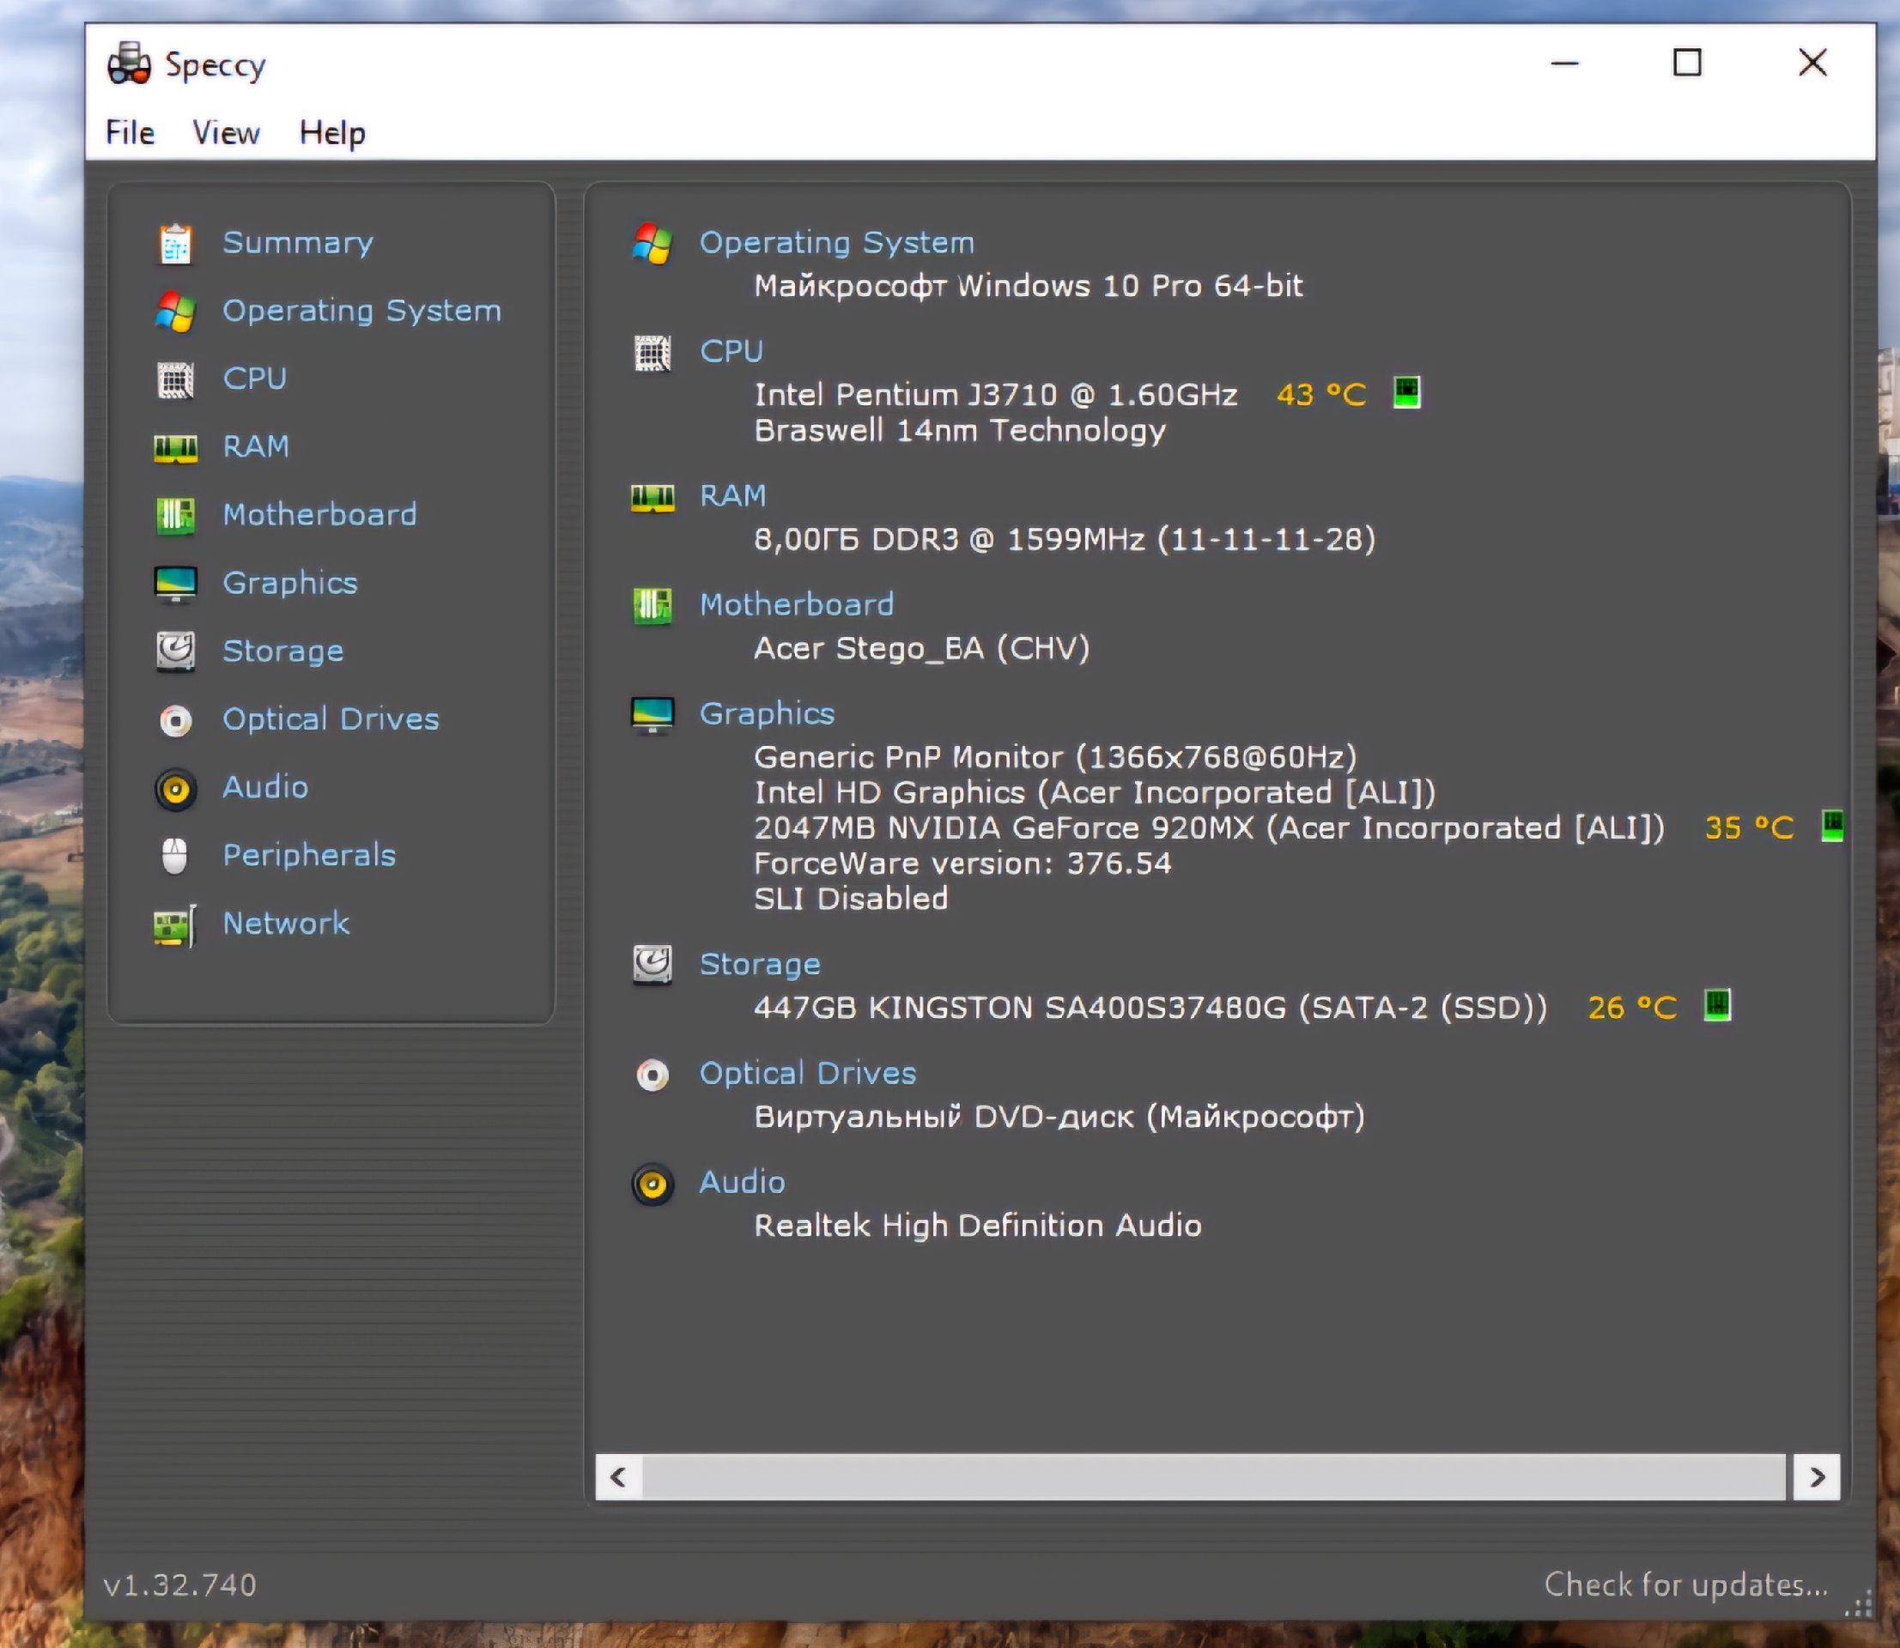Open the Help menu
Viewport: 1900px width, 1648px height.
click(x=332, y=133)
